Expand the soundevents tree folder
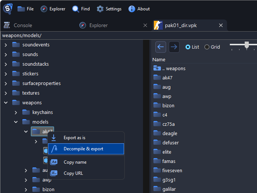257x193 pixels. pyautogui.click(x=6, y=45)
